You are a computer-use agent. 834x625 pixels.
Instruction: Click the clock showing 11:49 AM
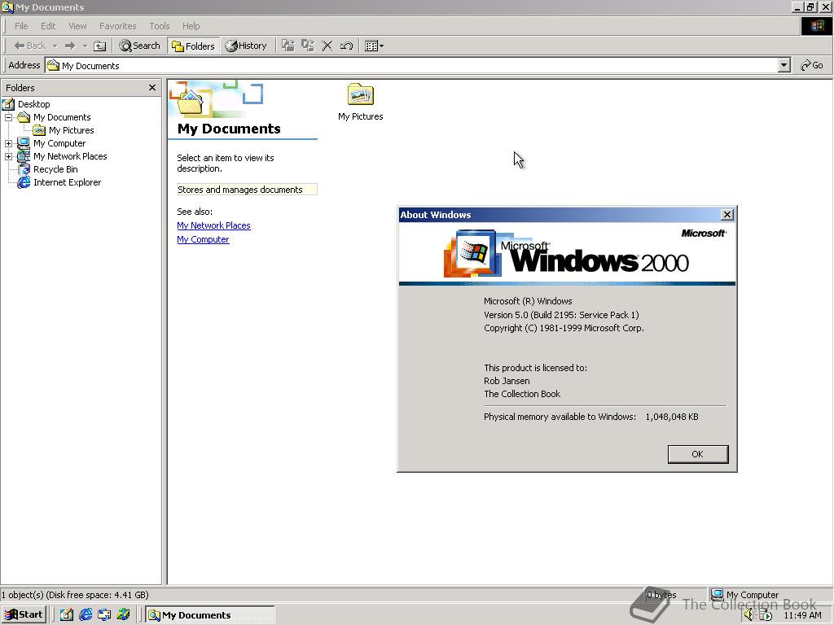[802, 615]
